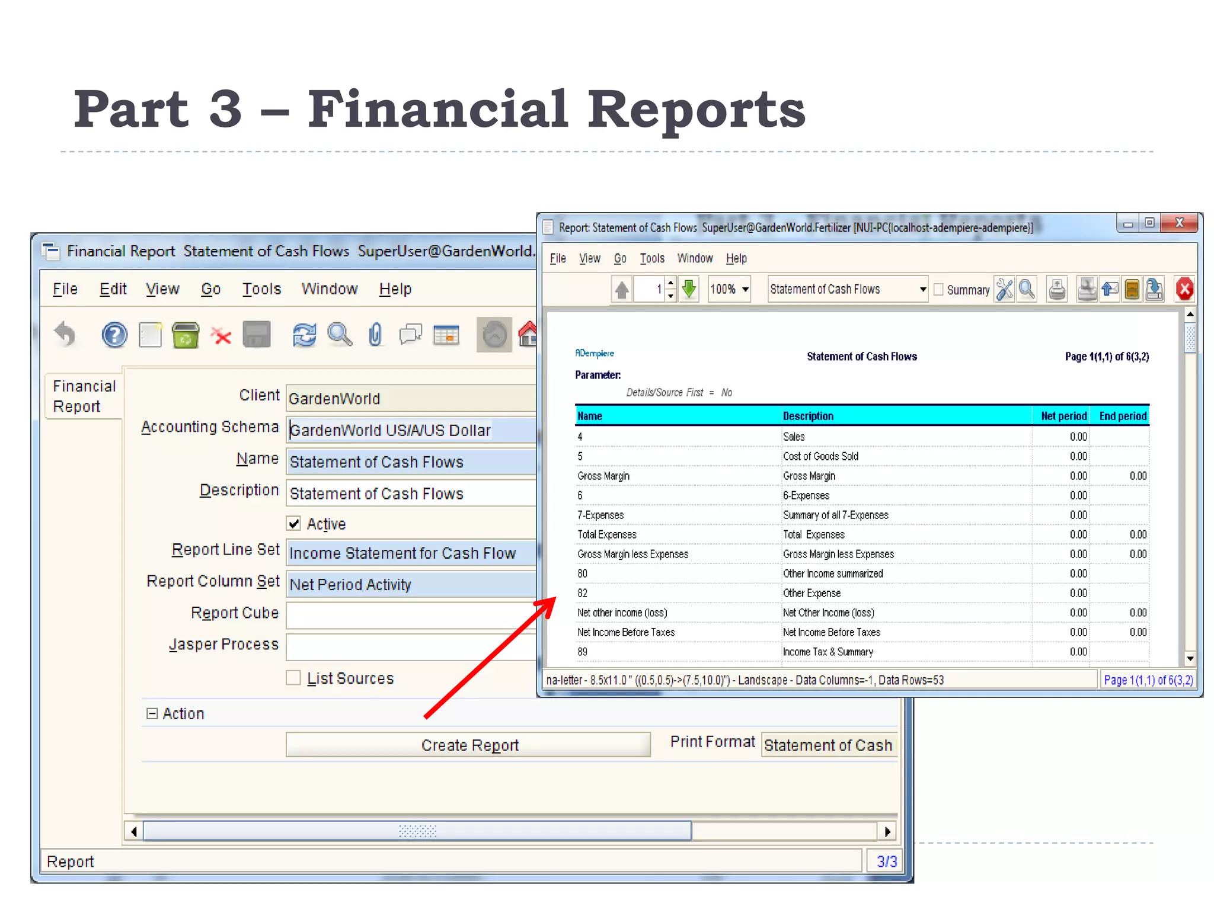The image size is (1214, 910).
Task: Click the Undo arrow in Financial Report toolbar
Action: coord(65,335)
